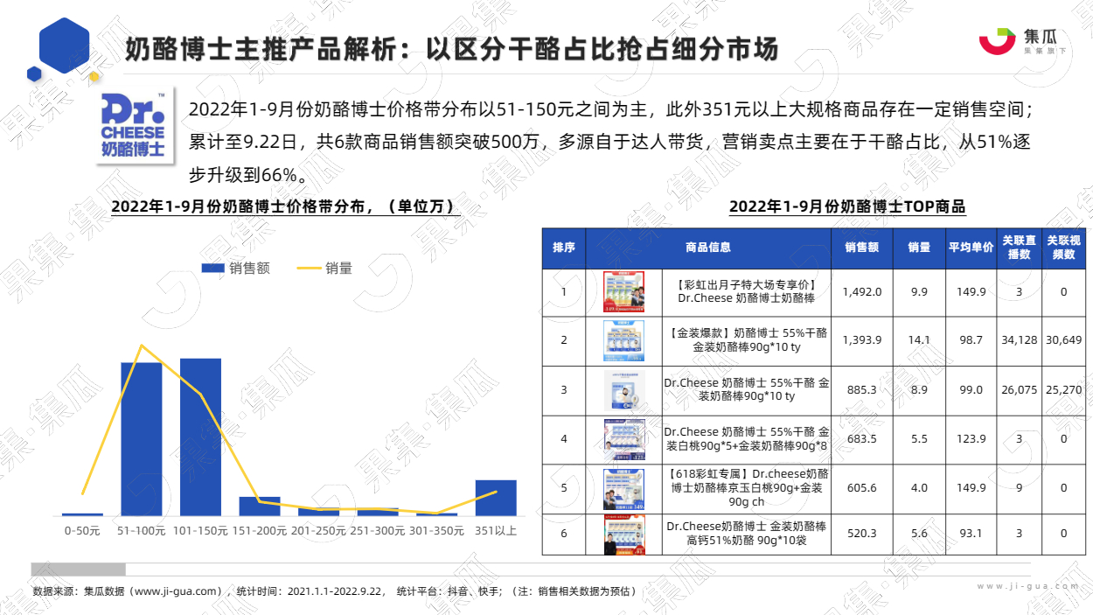Select the 251-300元 axis label
Image resolution: width=1093 pixels, height=615 pixels.
378,530
